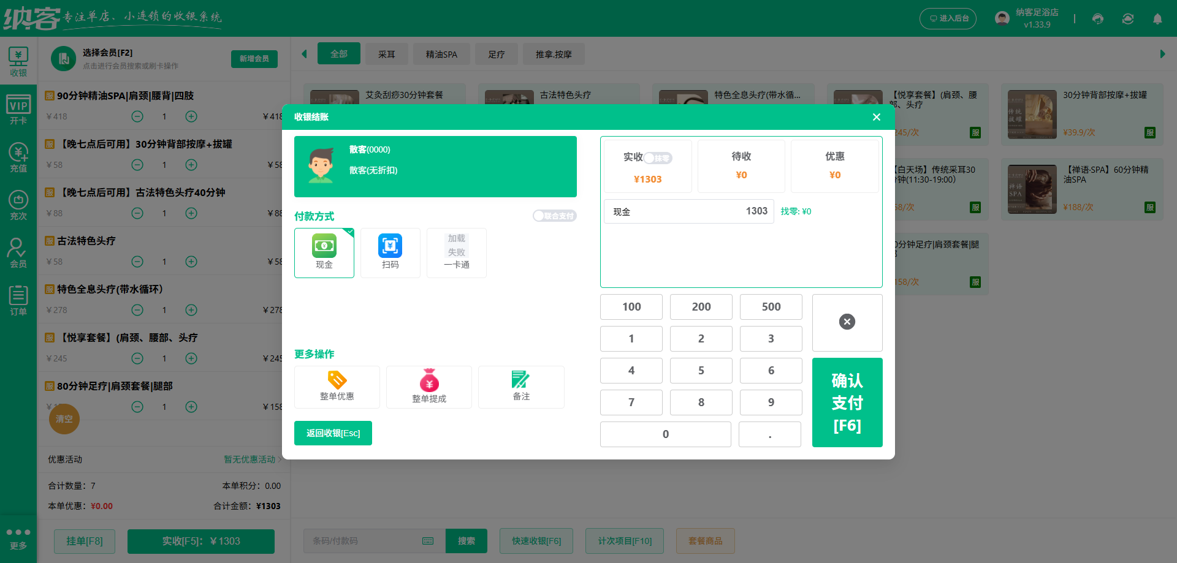Open the 订单 orders sidebar icon
The width and height of the screenshot is (1177, 563).
[18, 298]
